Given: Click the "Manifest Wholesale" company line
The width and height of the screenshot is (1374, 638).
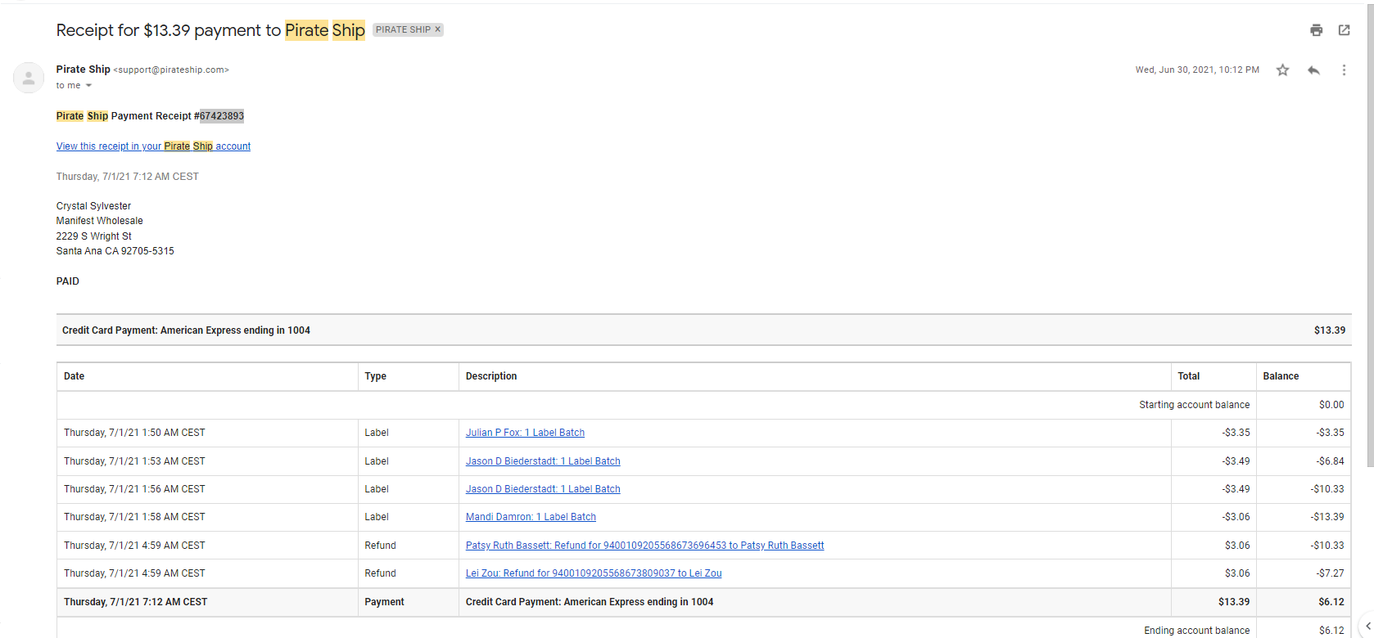Looking at the screenshot, I should click(x=100, y=221).
